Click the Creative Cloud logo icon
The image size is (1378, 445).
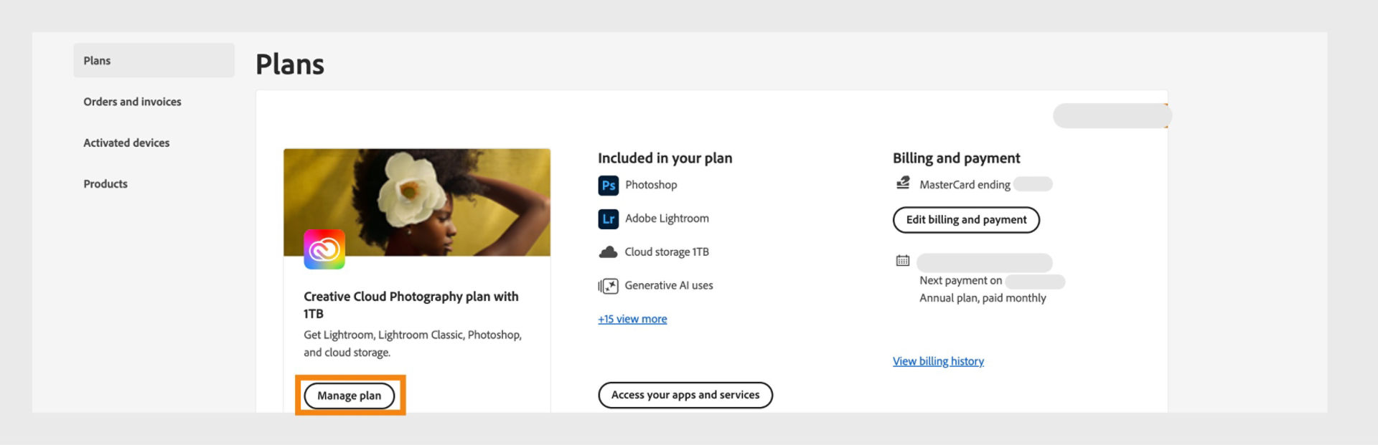[x=324, y=249]
